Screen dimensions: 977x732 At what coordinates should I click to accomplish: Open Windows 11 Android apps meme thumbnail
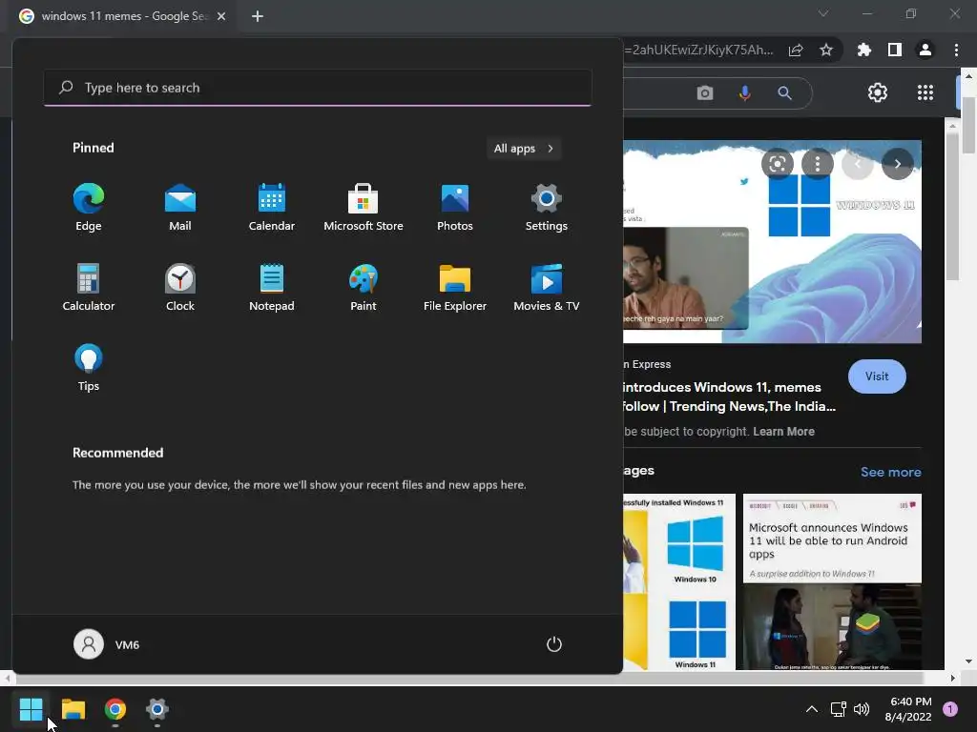click(x=832, y=582)
